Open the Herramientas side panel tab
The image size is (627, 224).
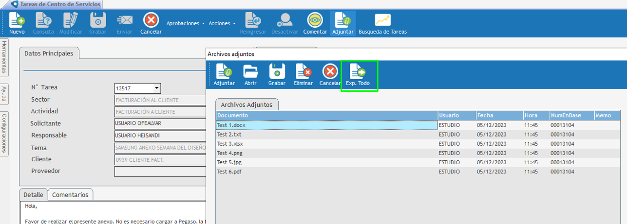(x=4, y=57)
